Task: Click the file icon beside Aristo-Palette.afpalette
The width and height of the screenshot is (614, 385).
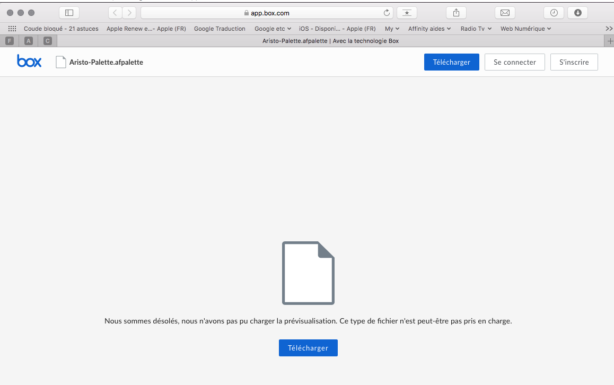Action: pos(60,62)
